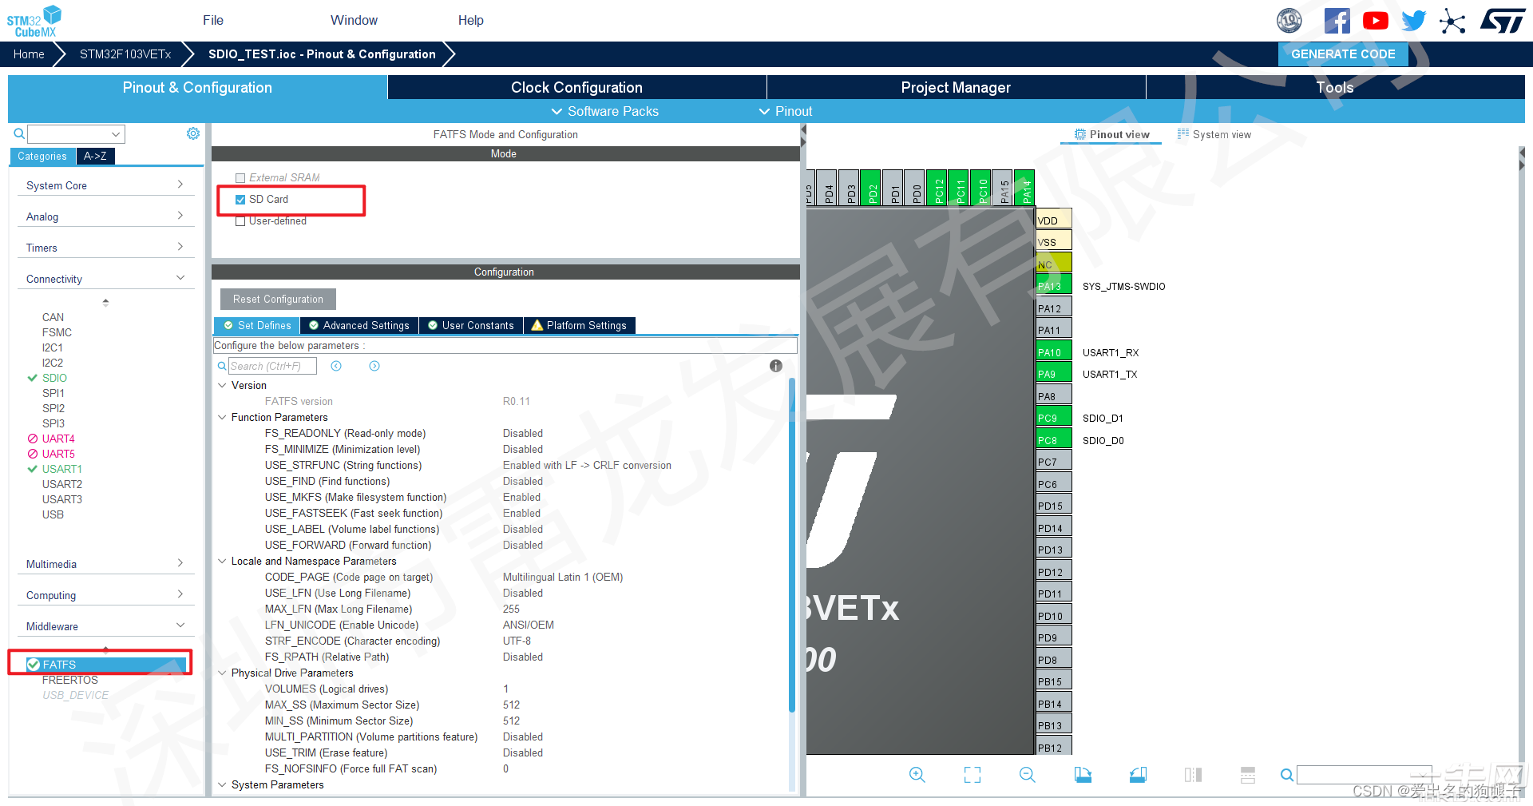Open the categories settings gear icon

193,133
